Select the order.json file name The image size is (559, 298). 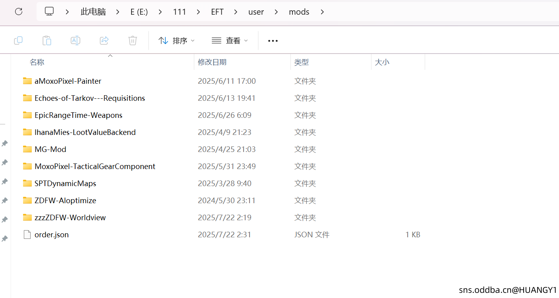click(x=52, y=235)
